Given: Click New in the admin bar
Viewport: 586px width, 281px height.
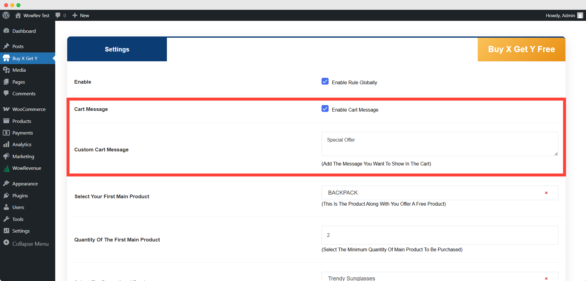Looking at the screenshot, I should (x=84, y=15).
